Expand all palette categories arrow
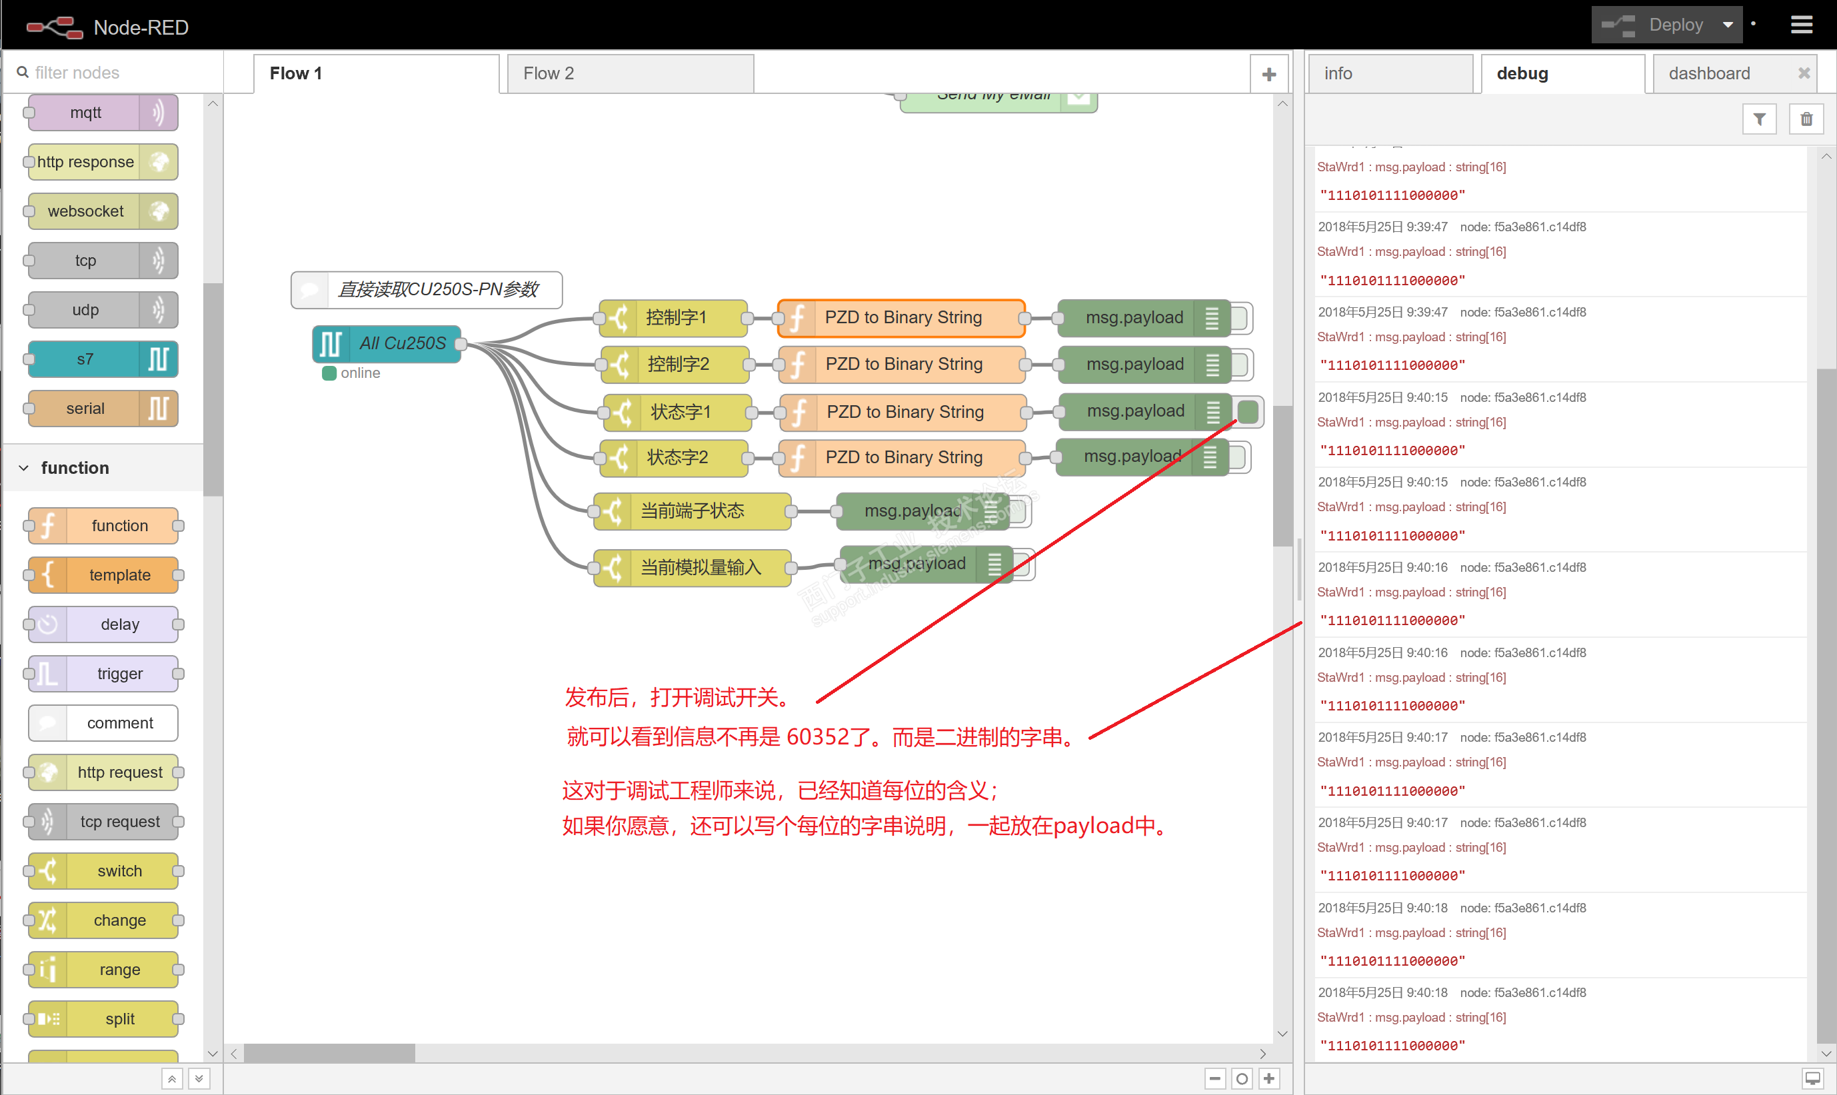 tap(199, 1078)
